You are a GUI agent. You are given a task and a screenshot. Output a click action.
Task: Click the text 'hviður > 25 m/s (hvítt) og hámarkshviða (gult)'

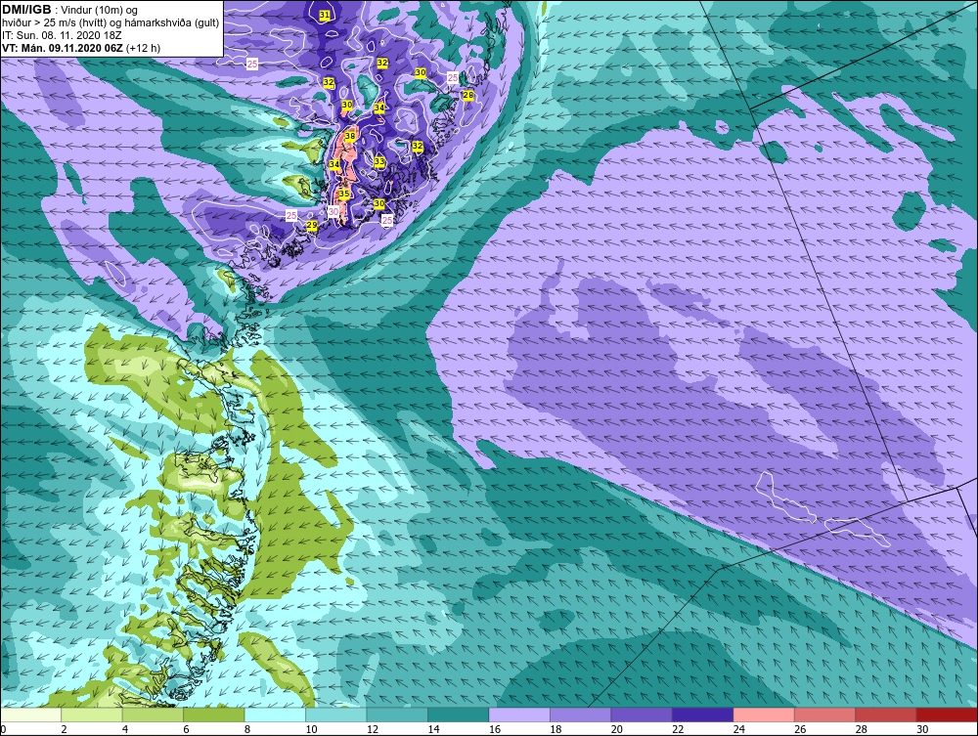111,22
